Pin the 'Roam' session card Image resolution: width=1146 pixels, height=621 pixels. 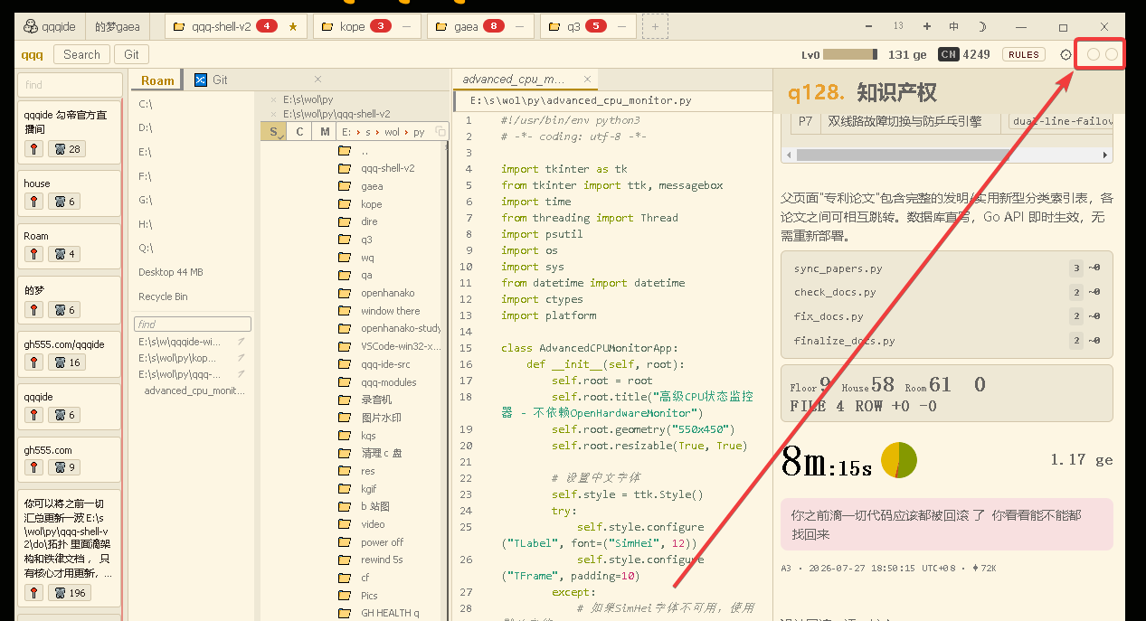tap(33, 254)
